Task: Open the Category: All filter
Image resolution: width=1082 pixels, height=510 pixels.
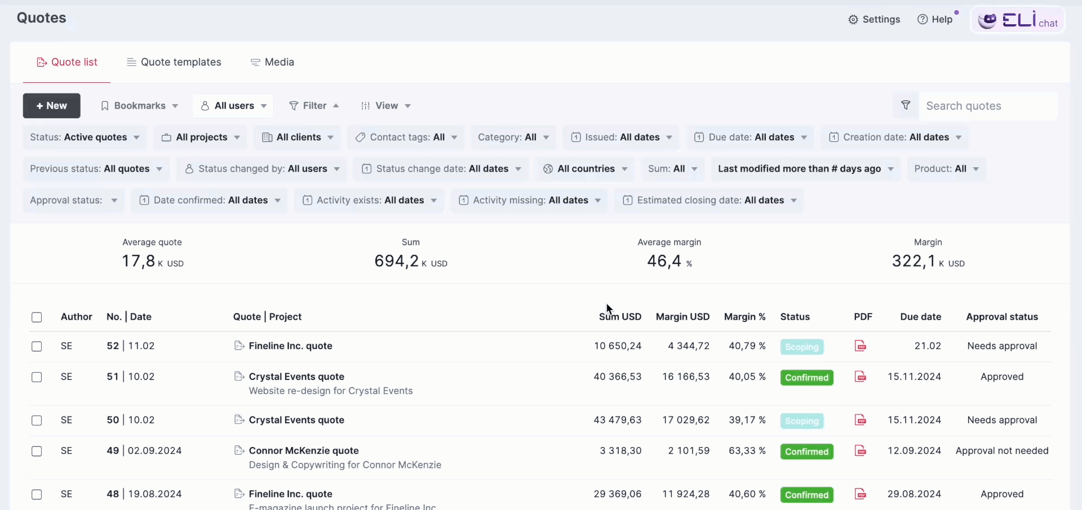Action: (513, 137)
